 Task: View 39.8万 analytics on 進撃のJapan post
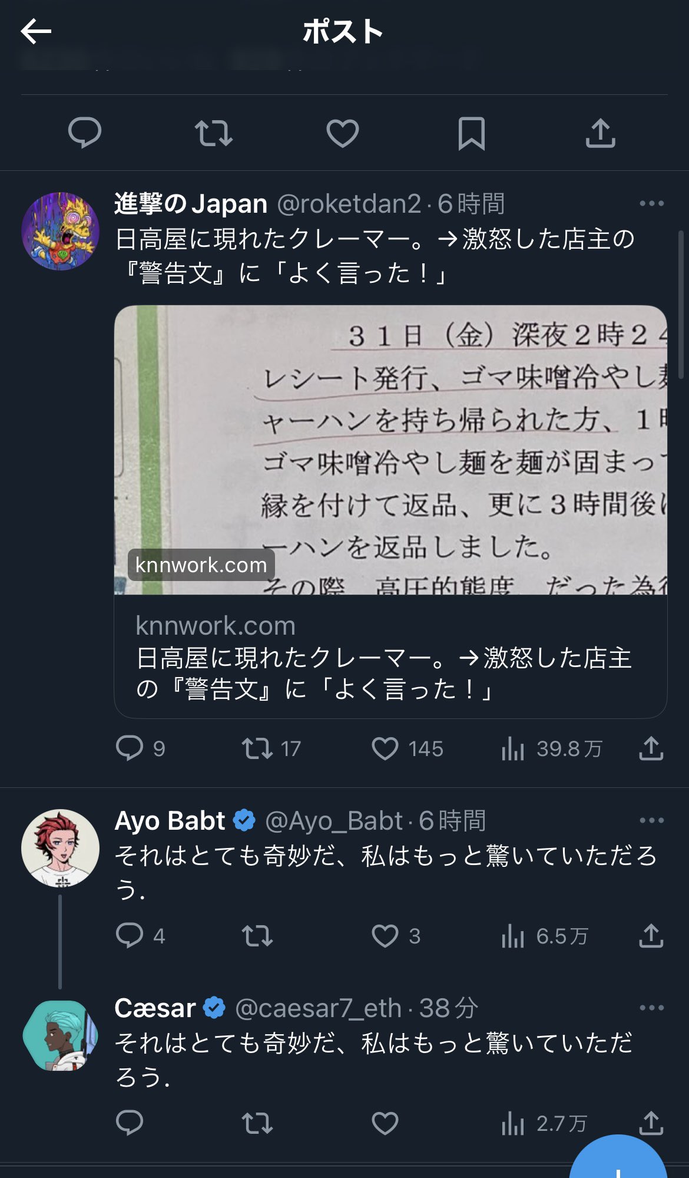pos(552,749)
